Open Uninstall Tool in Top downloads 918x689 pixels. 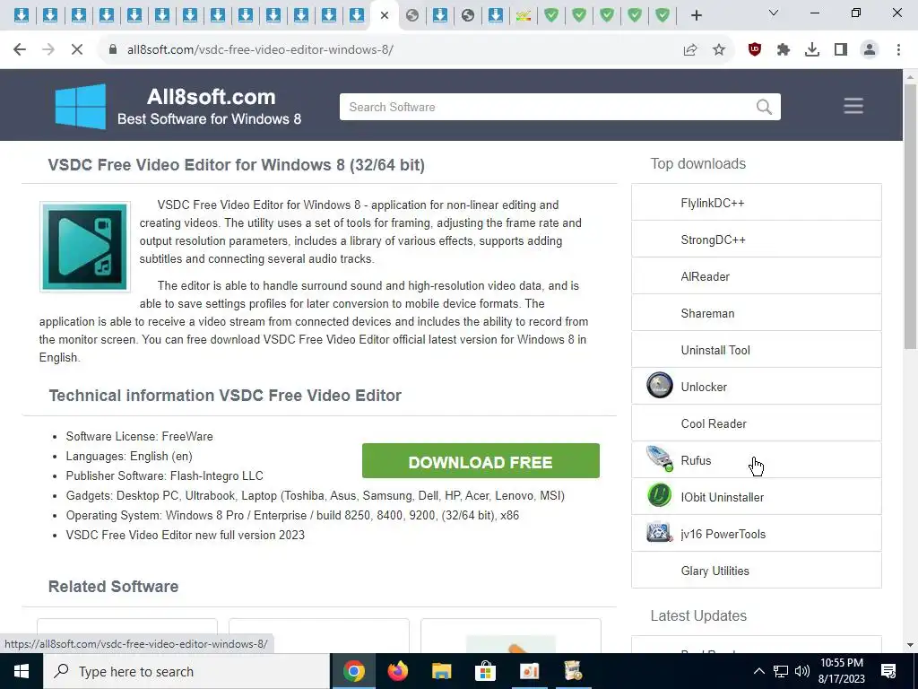757,350
